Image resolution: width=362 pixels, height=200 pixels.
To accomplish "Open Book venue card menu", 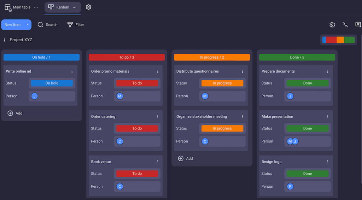I will pyautogui.click(x=157, y=162).
